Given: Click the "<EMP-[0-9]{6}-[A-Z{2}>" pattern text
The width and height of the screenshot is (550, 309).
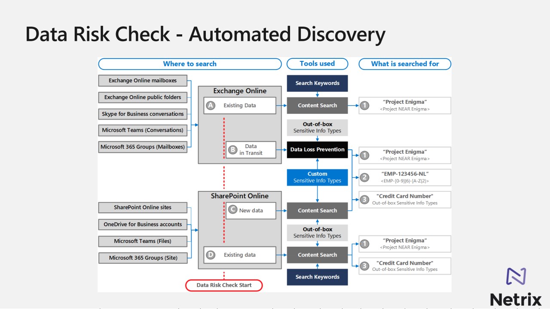Looking at the screenshot, I should point(405,181).
